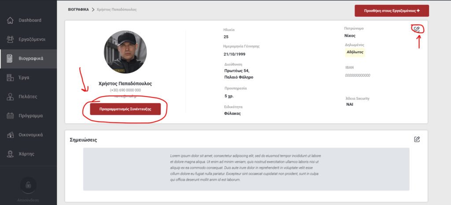Image resolution: width=451 pixels, height=205 pixels.
Task: Navigate to ΒΙΟΓΡΑΦΙΚΑ breadcrumb link
Action: point(78,9)
